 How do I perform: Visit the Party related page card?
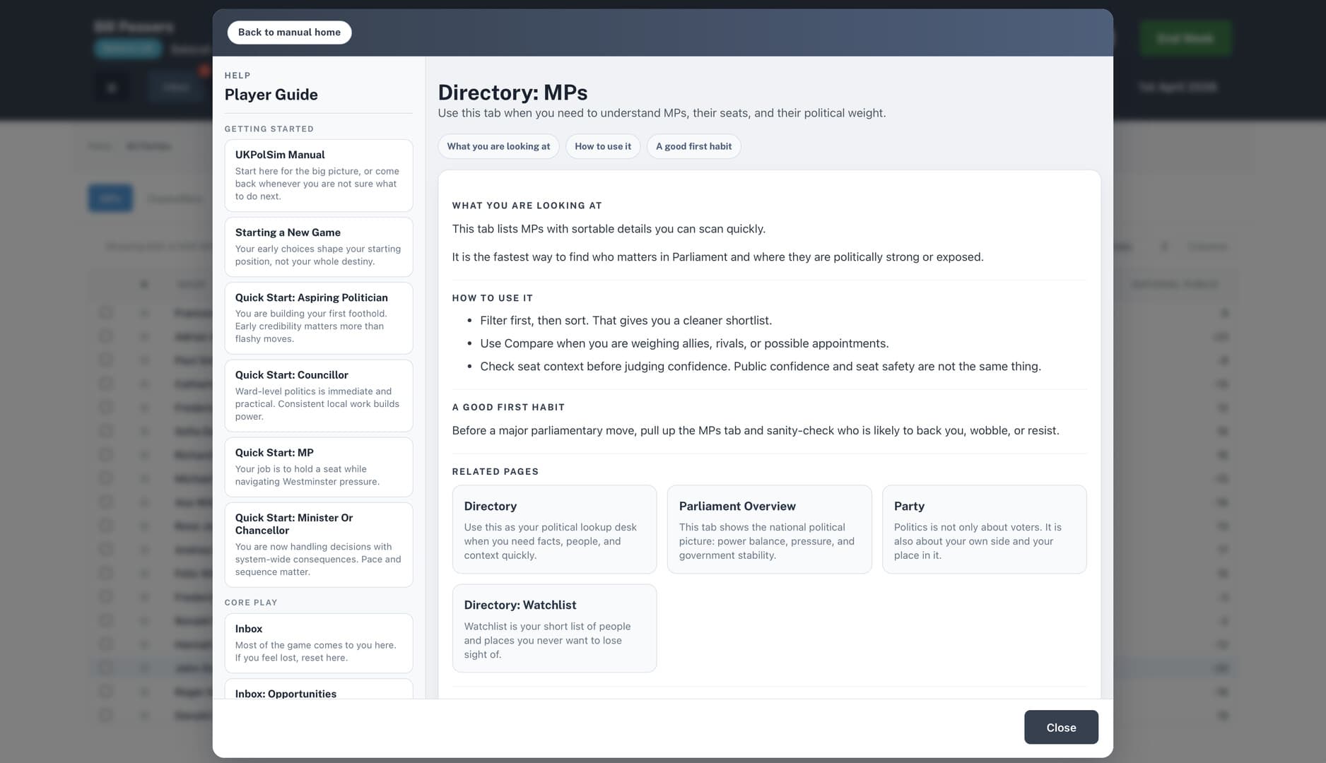[x=984, y=529]
